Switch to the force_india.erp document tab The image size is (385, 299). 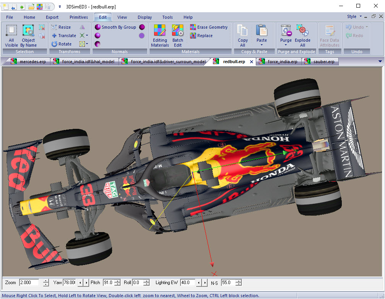click(x=278, y=62)
